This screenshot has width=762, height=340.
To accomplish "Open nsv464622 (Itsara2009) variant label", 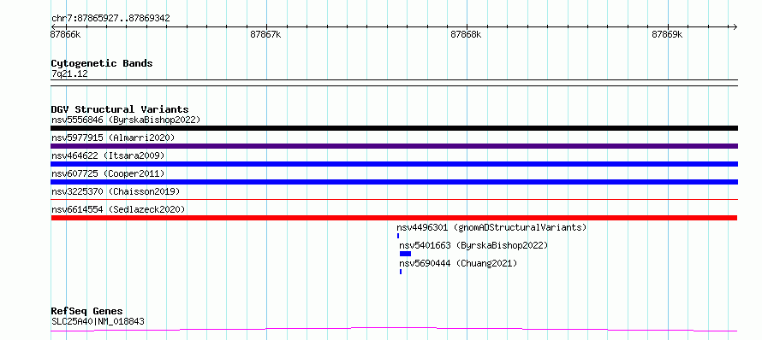I will click(108, 155).
